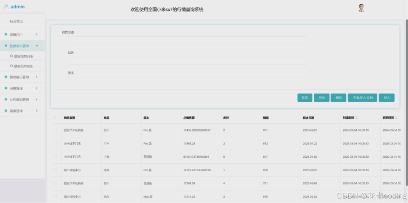Collapse 数据信息管理 with its chevron
This screenshot has width=408, height=203.
pos(37,46)
